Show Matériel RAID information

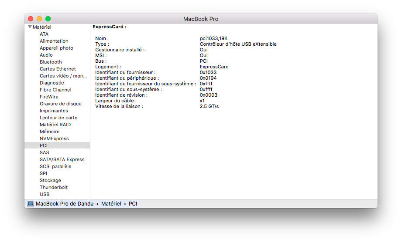[x=55, y=125]
